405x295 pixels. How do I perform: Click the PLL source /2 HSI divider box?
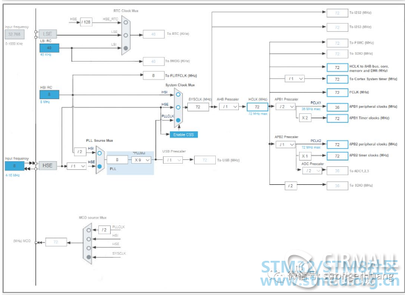click(x=80, y=152)
